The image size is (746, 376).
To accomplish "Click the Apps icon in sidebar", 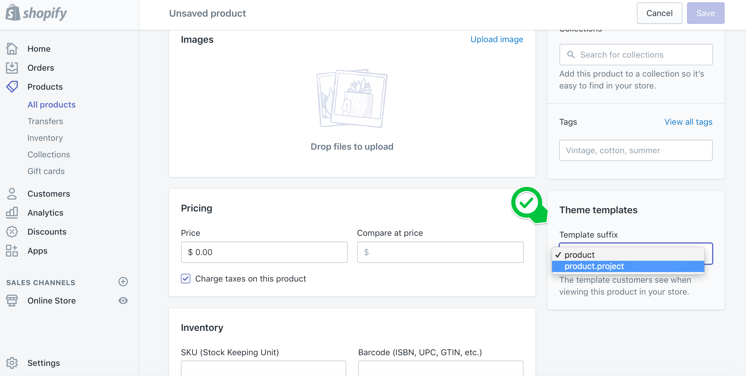I will pyautogui.click(x=12, y=251).
